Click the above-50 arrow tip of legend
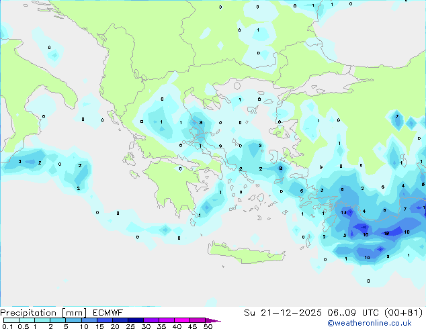 click(213, 320)
